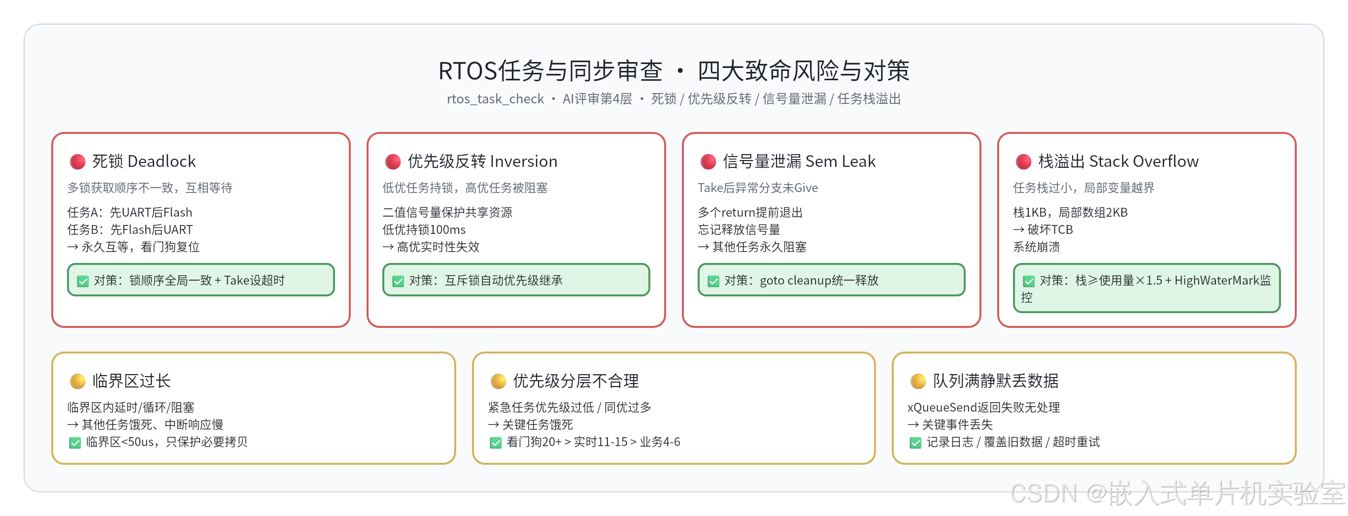Click the main title RTOS任务与同步审查
1348x516 pixels.
(x=550, y=70)
